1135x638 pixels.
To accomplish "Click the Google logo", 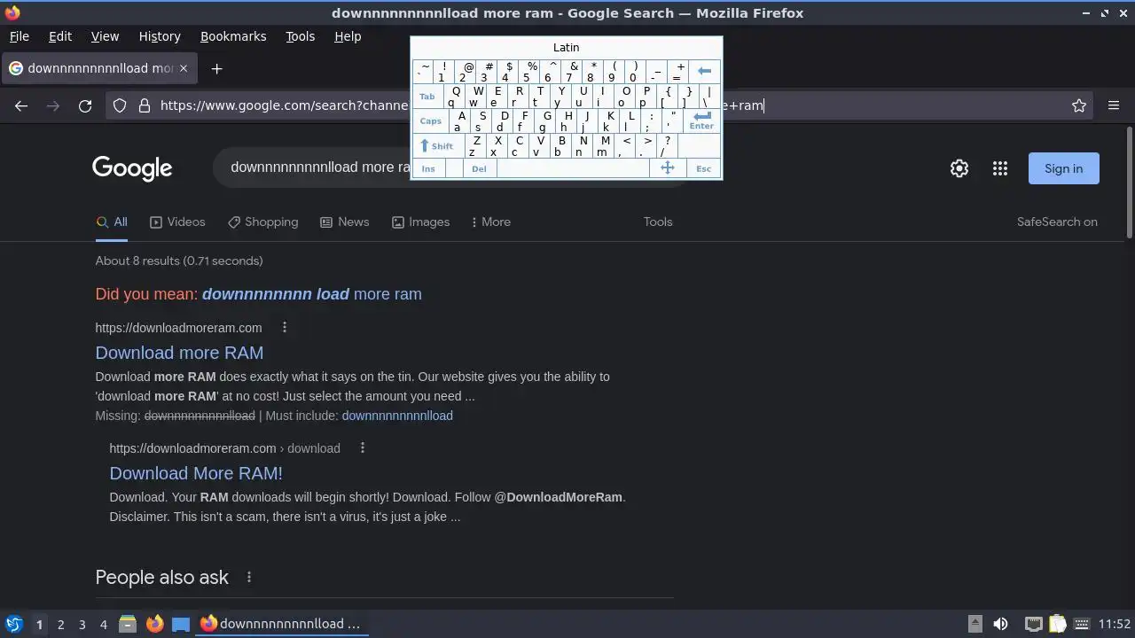I will coord(132,168).
